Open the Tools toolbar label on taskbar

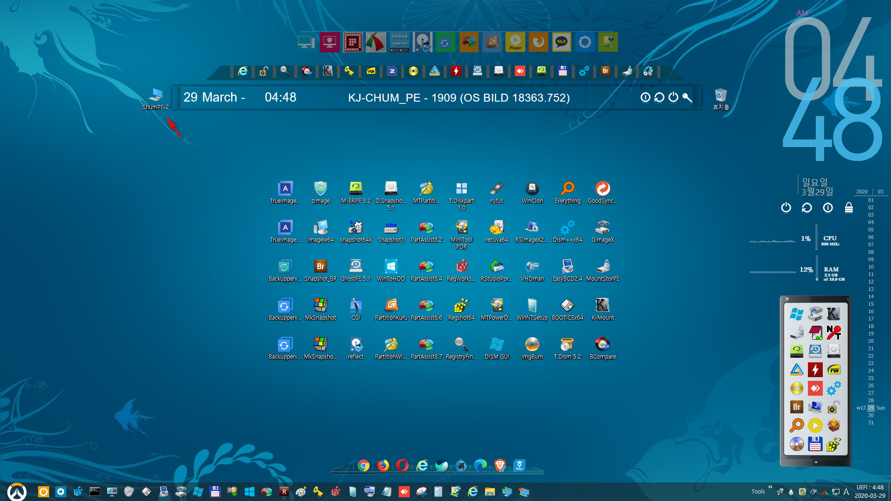758,492
